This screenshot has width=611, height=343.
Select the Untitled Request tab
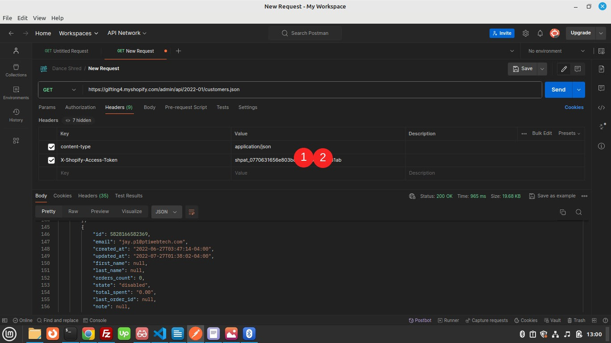67,51
